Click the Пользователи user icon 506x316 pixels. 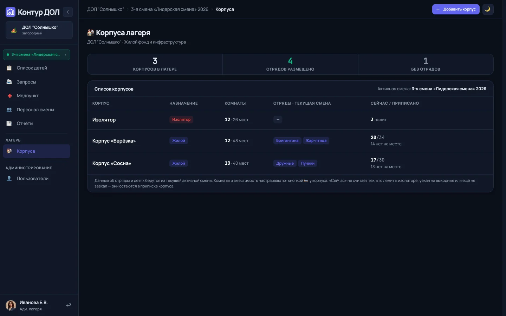point(9,178)
